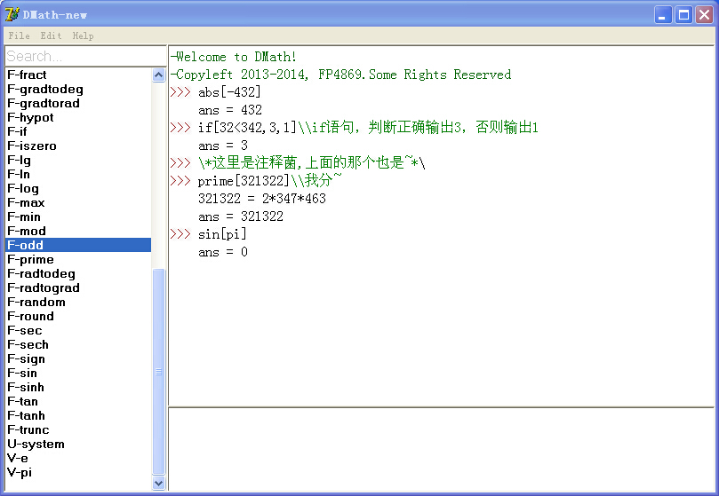This screenshot has width=719, height=496.
Task: Select F-random in the list
Action: point(78,302)
